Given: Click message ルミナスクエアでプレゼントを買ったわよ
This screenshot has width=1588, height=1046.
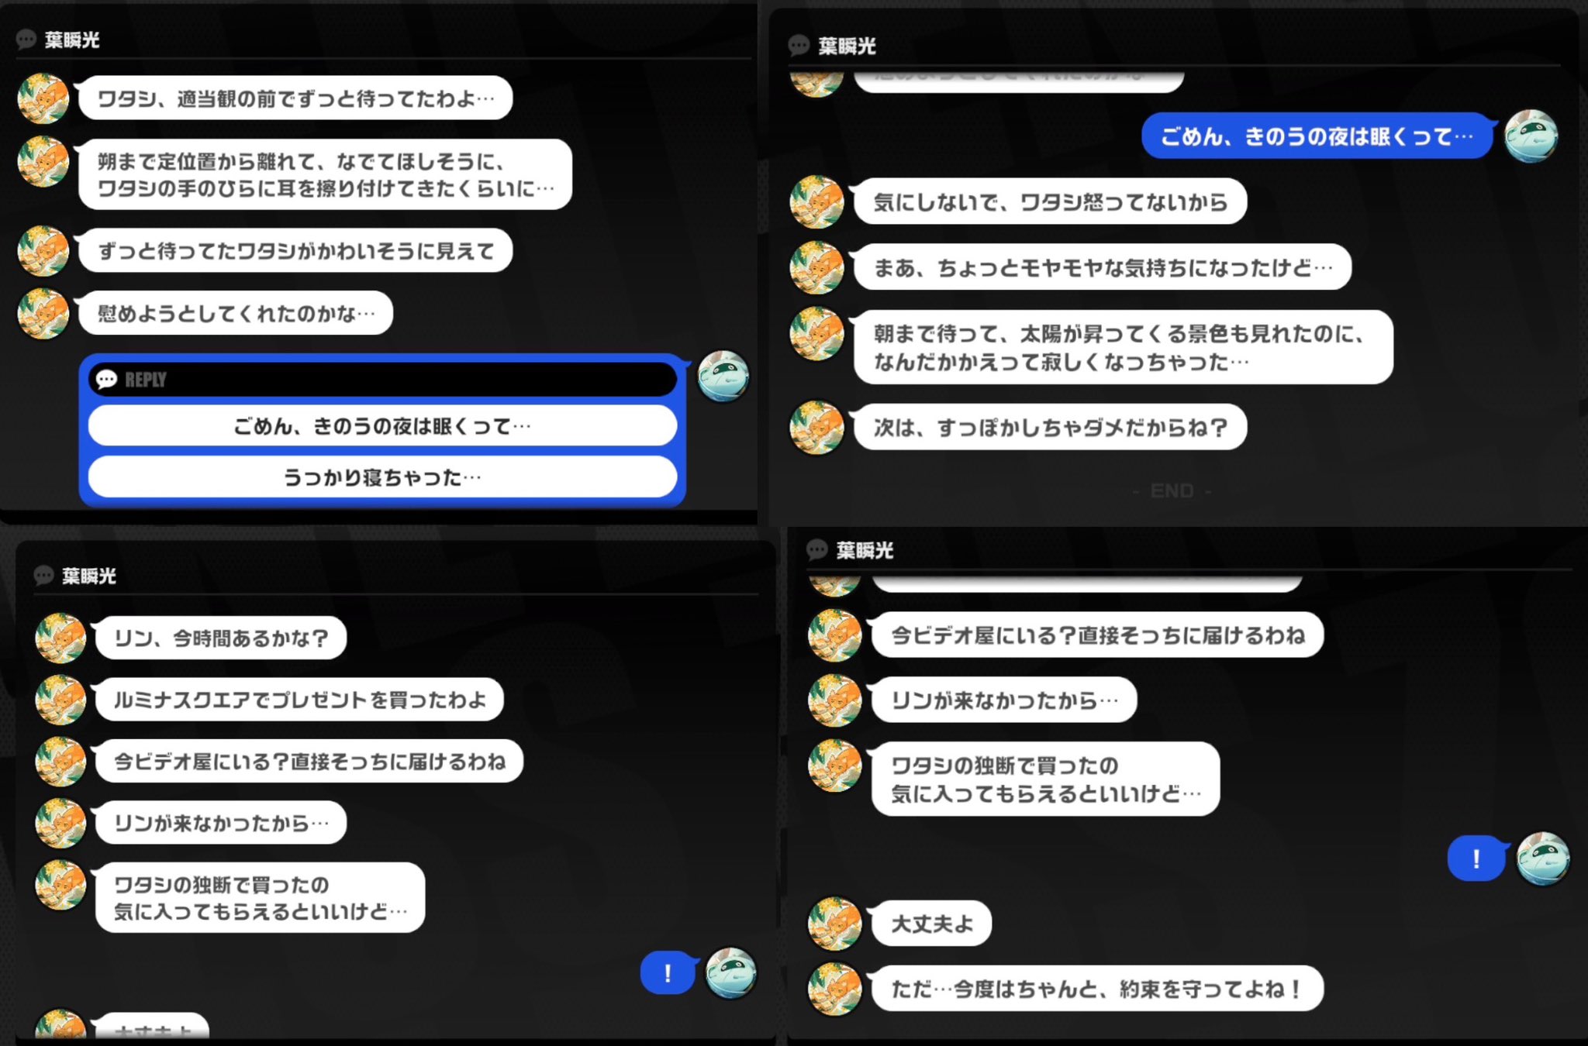Looking at the screenshot, I should pos(299,700).
